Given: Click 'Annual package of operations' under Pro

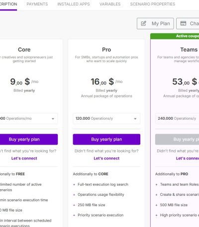Looking at the screenshot, I should click(x=106, y=96).
